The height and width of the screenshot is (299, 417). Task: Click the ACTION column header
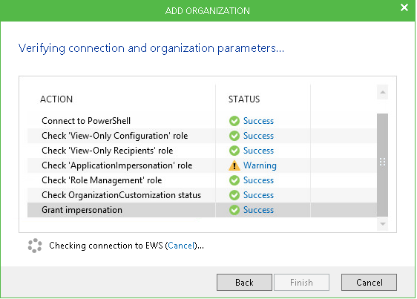coord(56,99)
